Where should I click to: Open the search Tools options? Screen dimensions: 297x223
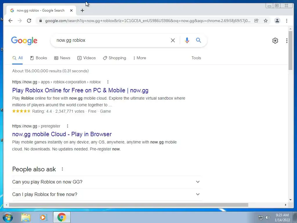point(196,58)
